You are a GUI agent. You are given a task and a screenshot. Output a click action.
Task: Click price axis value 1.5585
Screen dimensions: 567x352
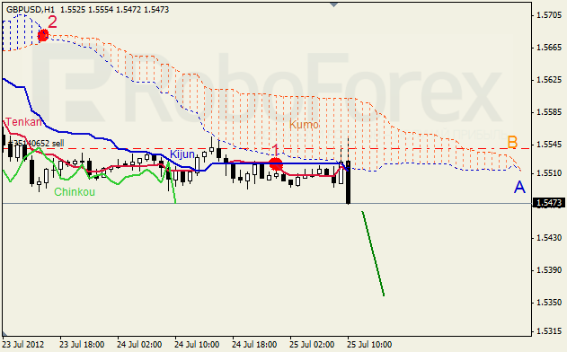(549, 112)
